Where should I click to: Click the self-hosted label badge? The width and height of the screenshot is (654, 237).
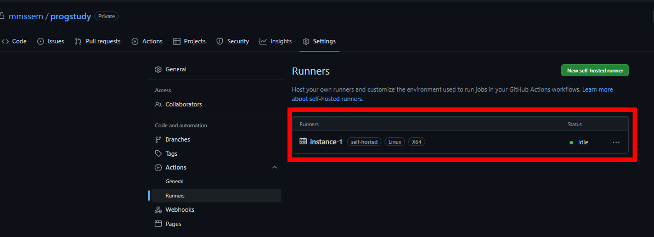coord(364,142)
